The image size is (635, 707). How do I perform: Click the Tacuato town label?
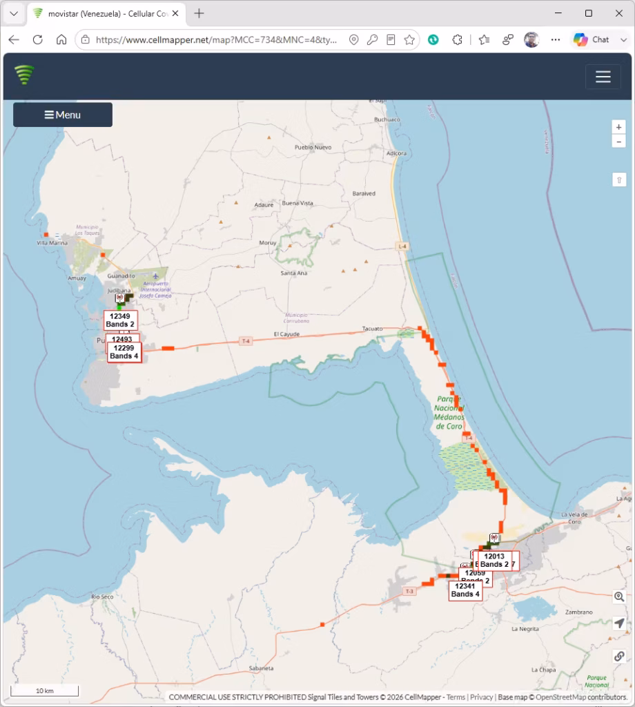(x=372, y=329)
